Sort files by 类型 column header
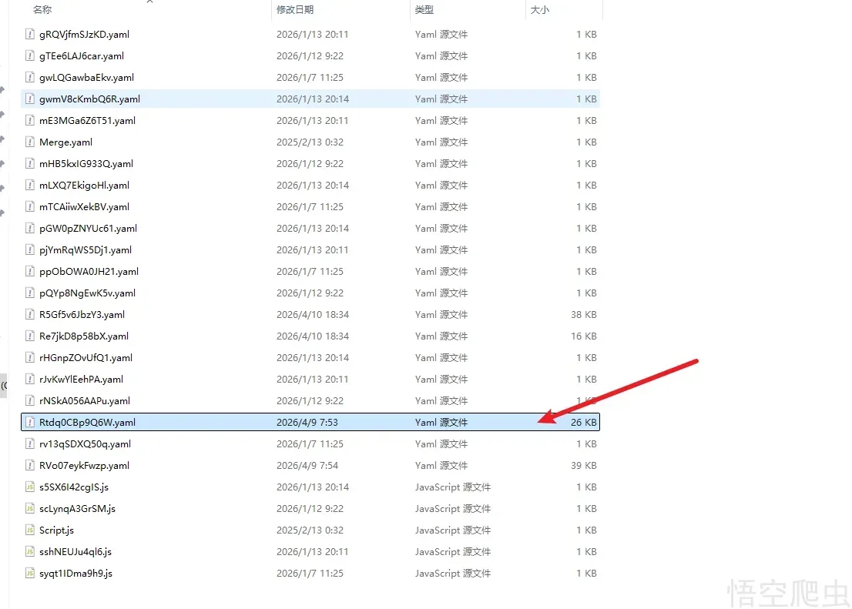Screen dimensions: 852x609 click(x=424, y=10)
